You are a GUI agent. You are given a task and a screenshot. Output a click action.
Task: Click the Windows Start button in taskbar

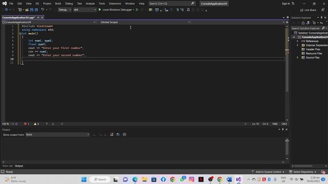click(84, 179)
